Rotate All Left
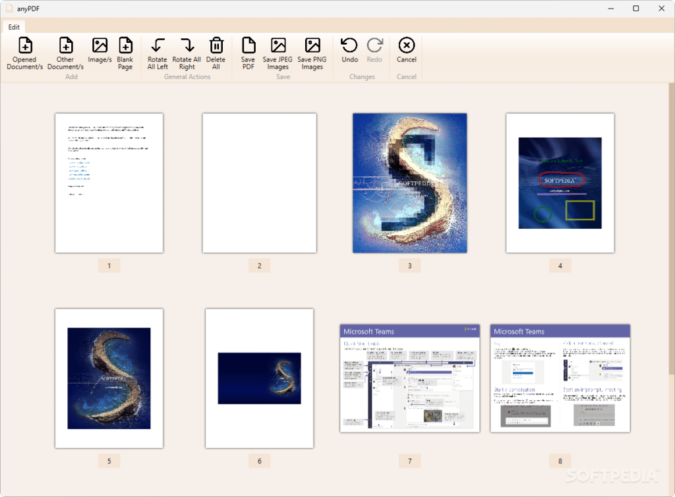Viewport: 675px width, 497px height. [x=158, y=54]
